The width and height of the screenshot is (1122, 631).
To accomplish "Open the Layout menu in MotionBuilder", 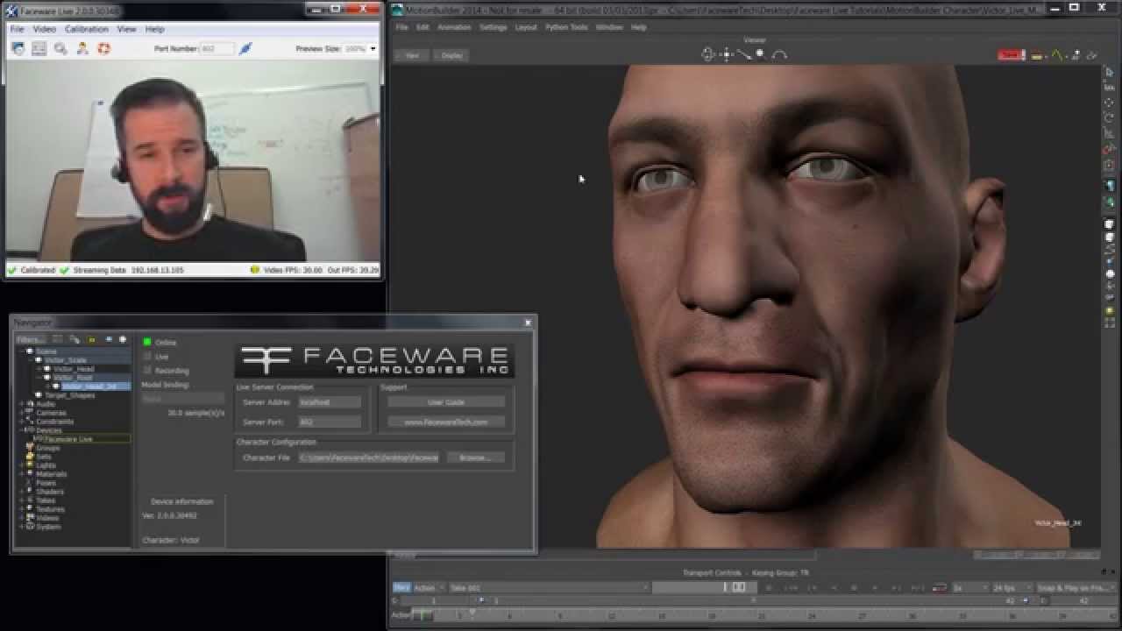I will click(526, 27).
